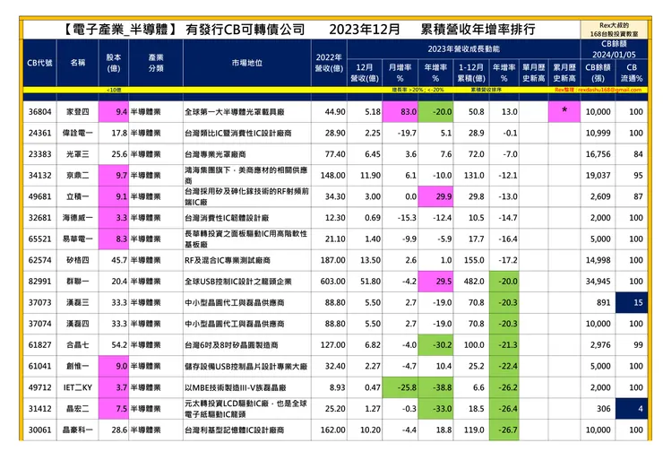Image resolution: width=663 pixels, height=469 pixels.
Task: Click the green -38.8 yearly growth cell
Action: [x=435, y=387]
